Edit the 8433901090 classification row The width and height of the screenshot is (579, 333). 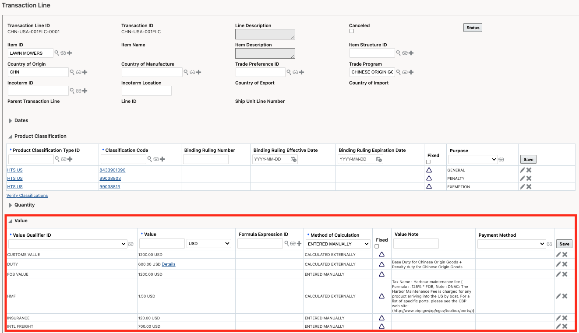pos(523,170)
